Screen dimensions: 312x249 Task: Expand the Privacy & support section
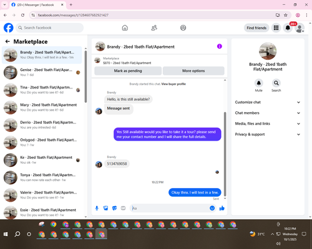(268, 134)
